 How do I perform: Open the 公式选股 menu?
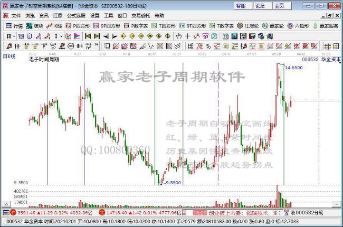(76, 15)
